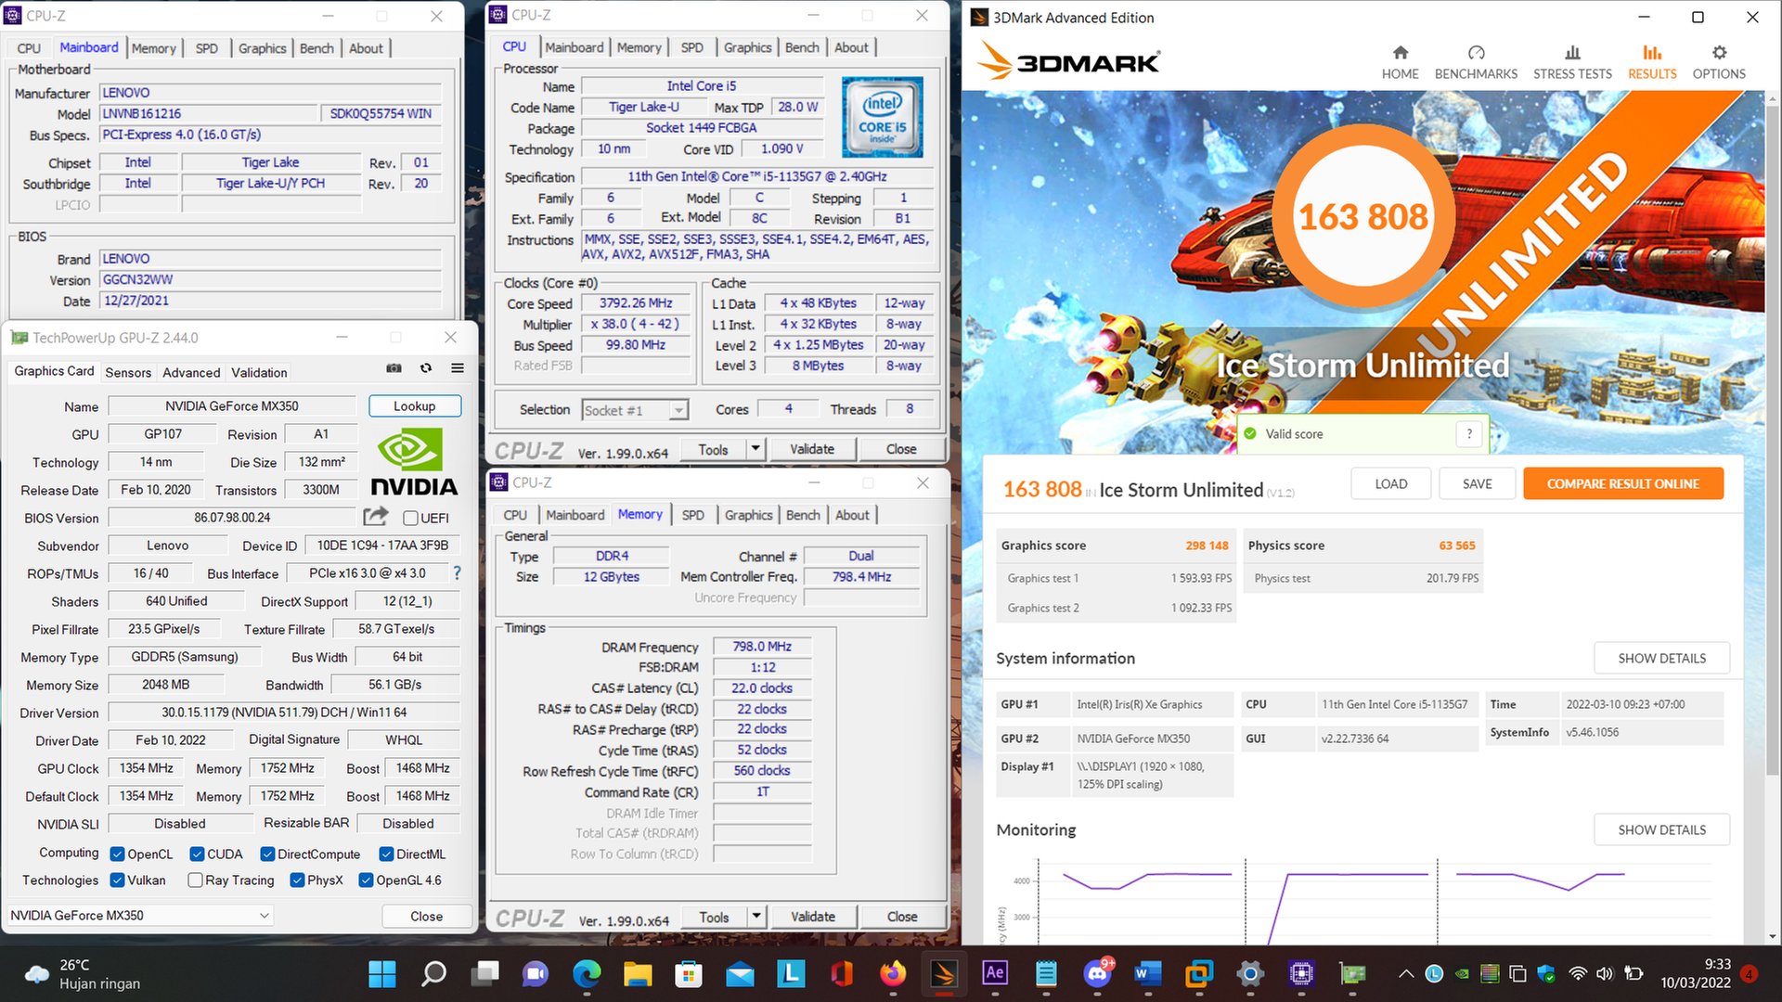
Task: Open the Validation tab in GPU-Z
Action: point(259,372)
